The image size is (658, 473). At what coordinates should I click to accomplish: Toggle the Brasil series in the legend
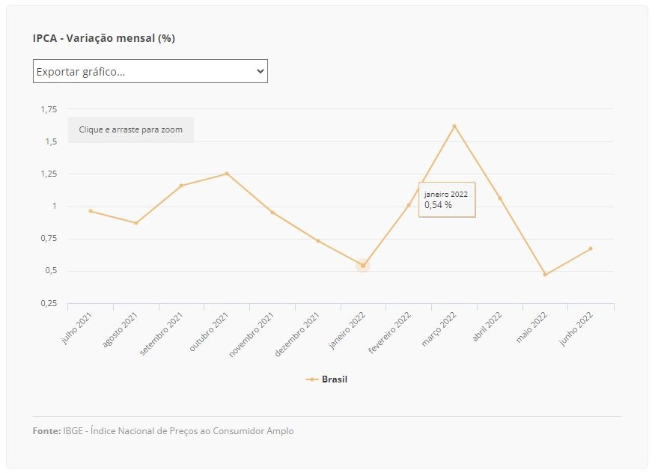pos(326,379)
